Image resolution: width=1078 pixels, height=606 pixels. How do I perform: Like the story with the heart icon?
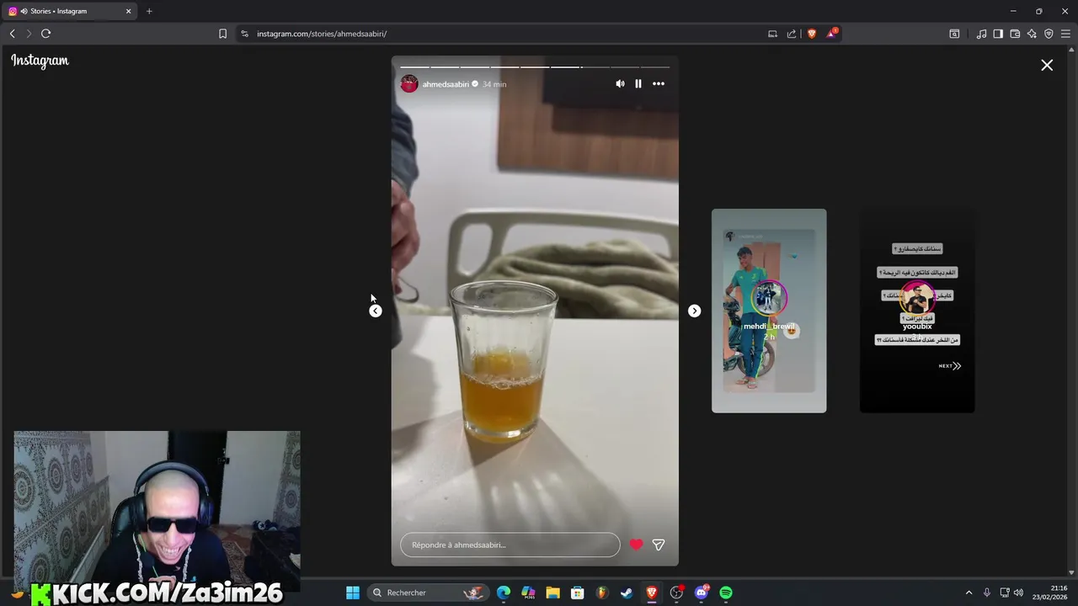pos(636,545)
